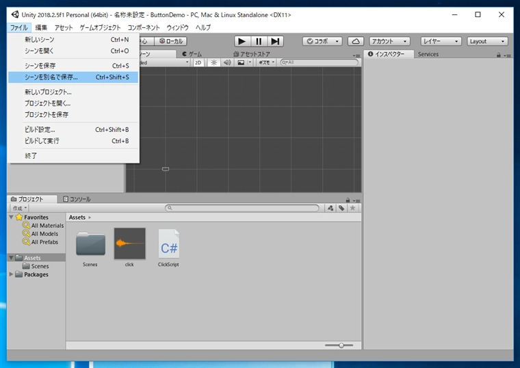The height and width of the screenshot is (368, 520).
Task: Choose Open Project menu entry
Action: click(x=73, y=103)
